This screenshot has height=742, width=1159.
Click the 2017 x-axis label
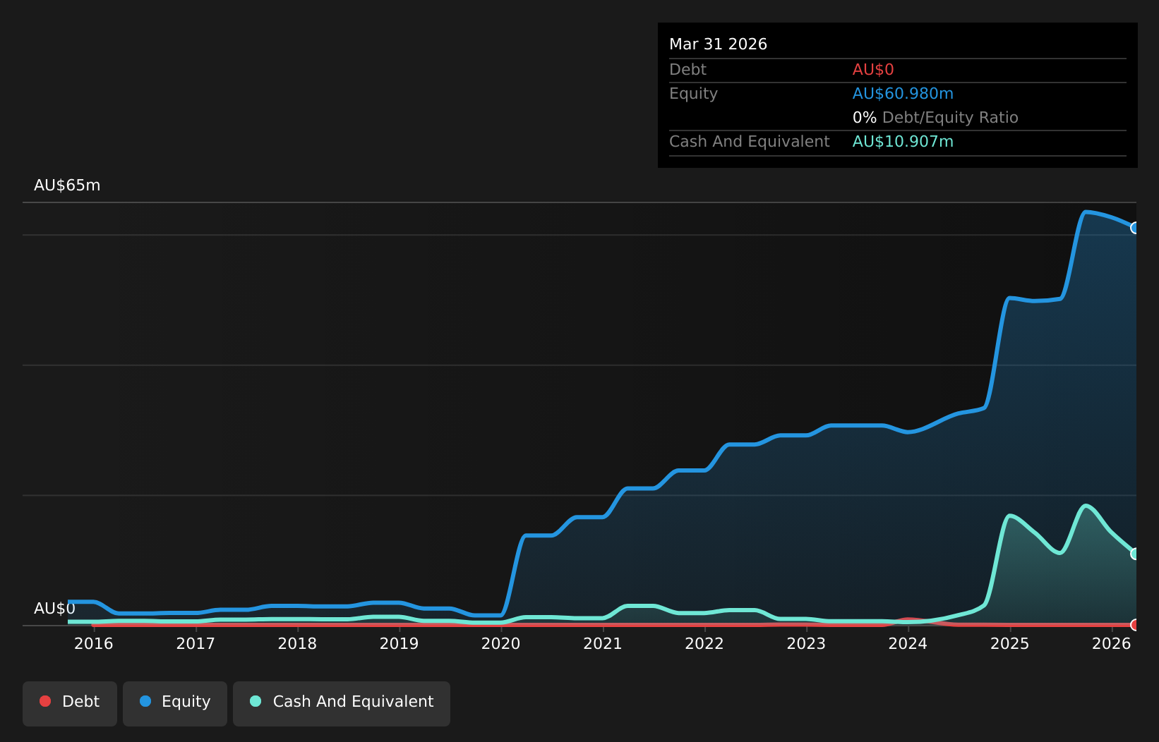tap(196, 643)
